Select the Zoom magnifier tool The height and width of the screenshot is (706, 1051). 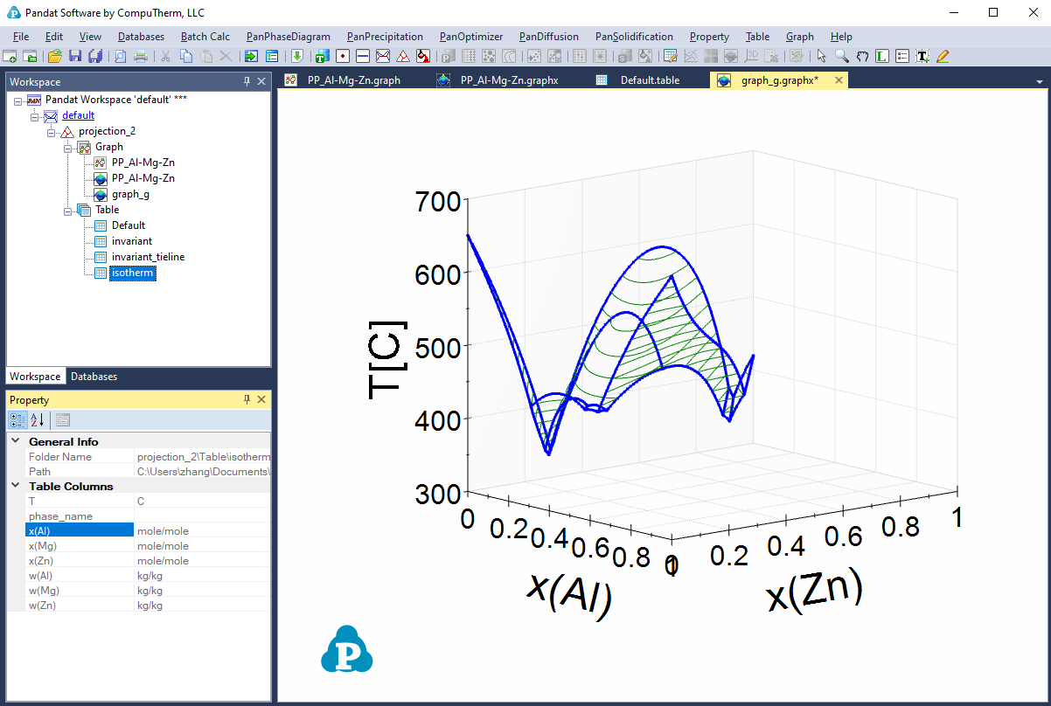pyautogui.click(x=841, y=56)
